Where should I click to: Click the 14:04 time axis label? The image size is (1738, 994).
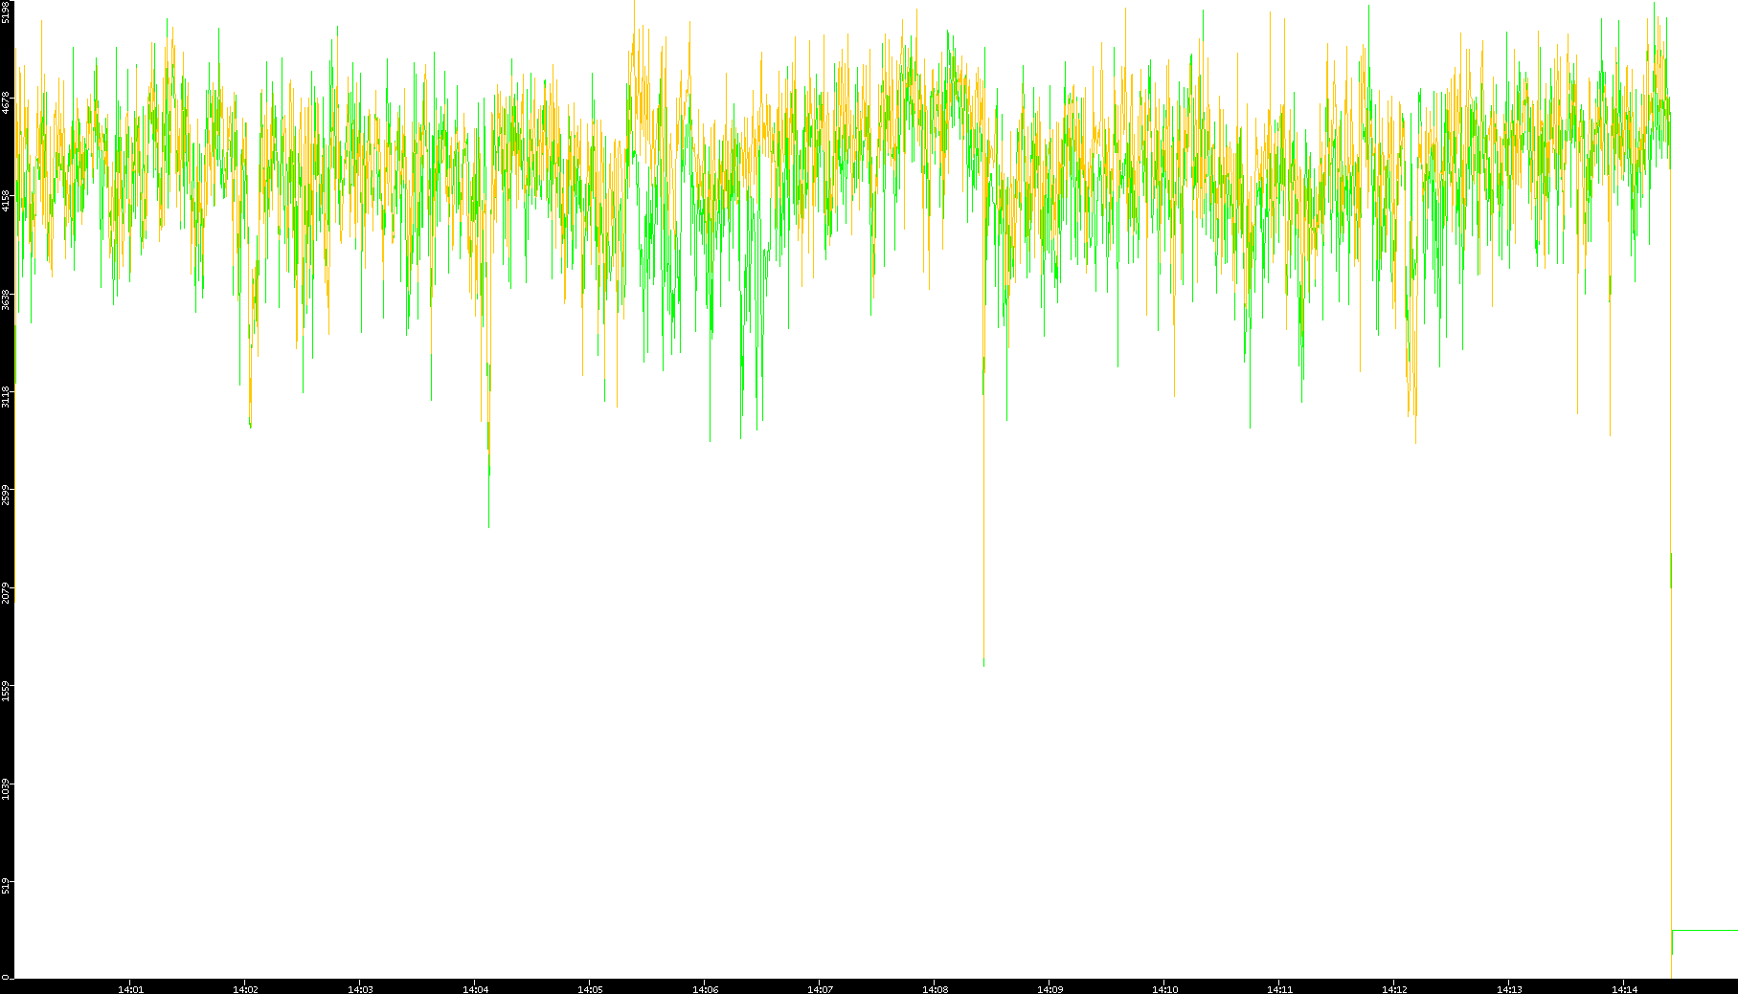(x=475, y=988)
